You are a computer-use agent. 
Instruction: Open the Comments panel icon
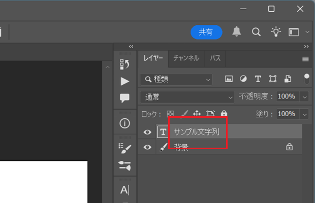click(124, 98)
